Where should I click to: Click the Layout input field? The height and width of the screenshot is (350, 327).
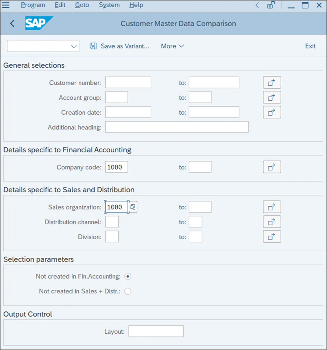[156, 331]
